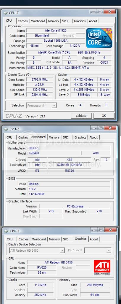
Task: Open ATI Radeon HD 3450 display device dropdown
Action: pos(37,250)
